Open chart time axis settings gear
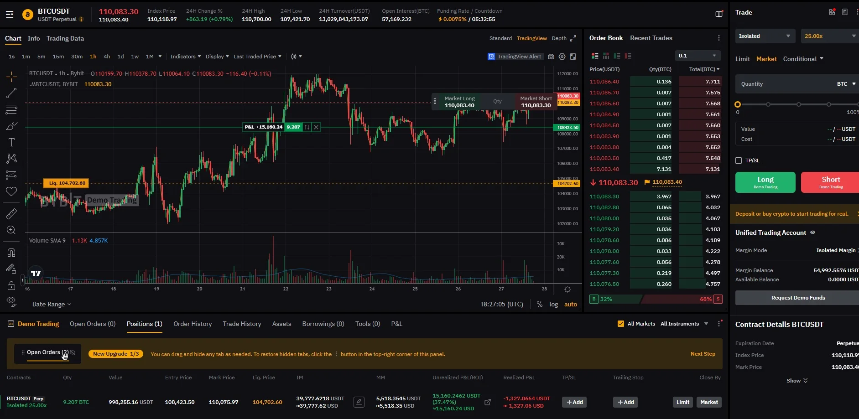Screen dimensions: 859x419 567,289
